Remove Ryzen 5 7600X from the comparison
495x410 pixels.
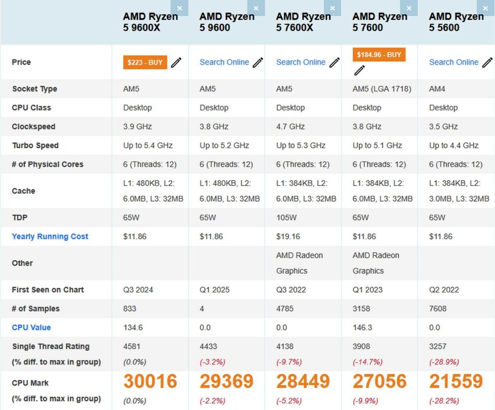332,8
